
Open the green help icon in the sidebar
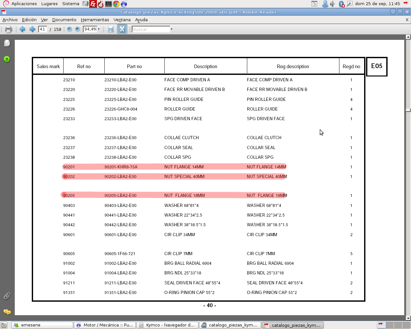[x=7, y=59]
